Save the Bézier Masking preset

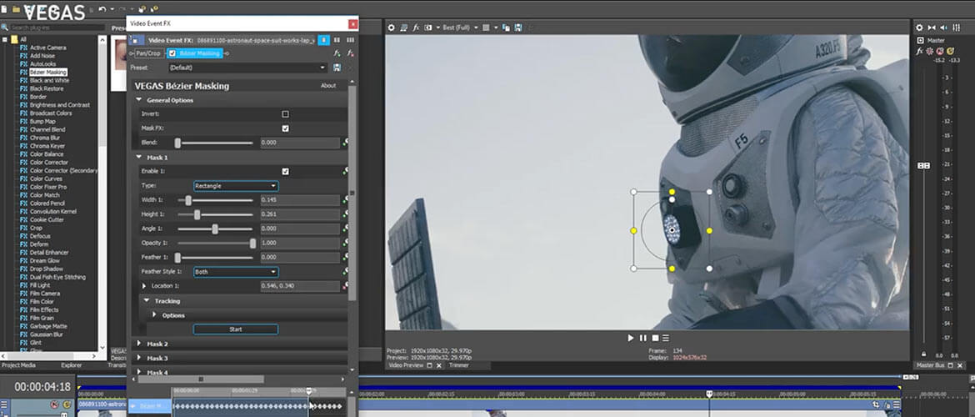[337, 68]
